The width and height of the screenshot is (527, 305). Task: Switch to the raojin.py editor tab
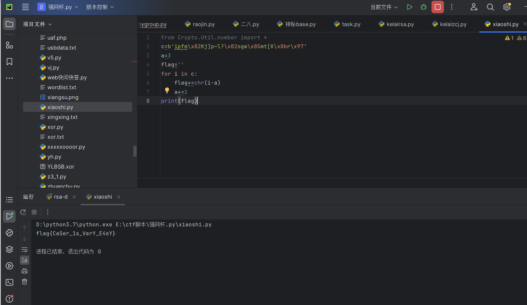[x=200, y=24]
